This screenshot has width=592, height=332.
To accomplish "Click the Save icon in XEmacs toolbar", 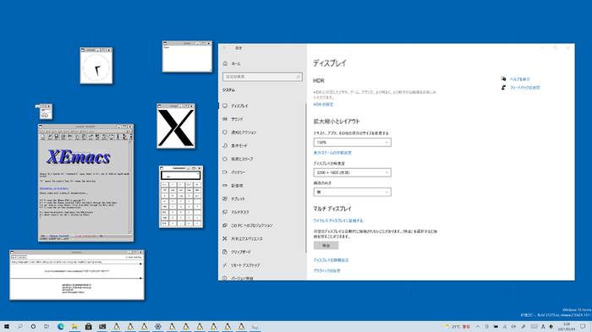I will pyautogui.click(x=57, y=137).
